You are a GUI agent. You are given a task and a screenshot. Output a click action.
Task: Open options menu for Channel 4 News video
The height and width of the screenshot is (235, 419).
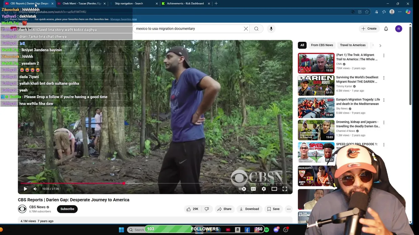click(x=384, y=122)
